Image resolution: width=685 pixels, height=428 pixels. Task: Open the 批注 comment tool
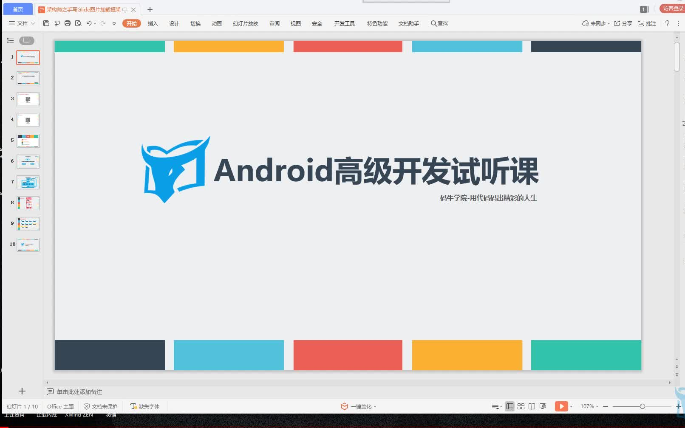tap(647, 23)
